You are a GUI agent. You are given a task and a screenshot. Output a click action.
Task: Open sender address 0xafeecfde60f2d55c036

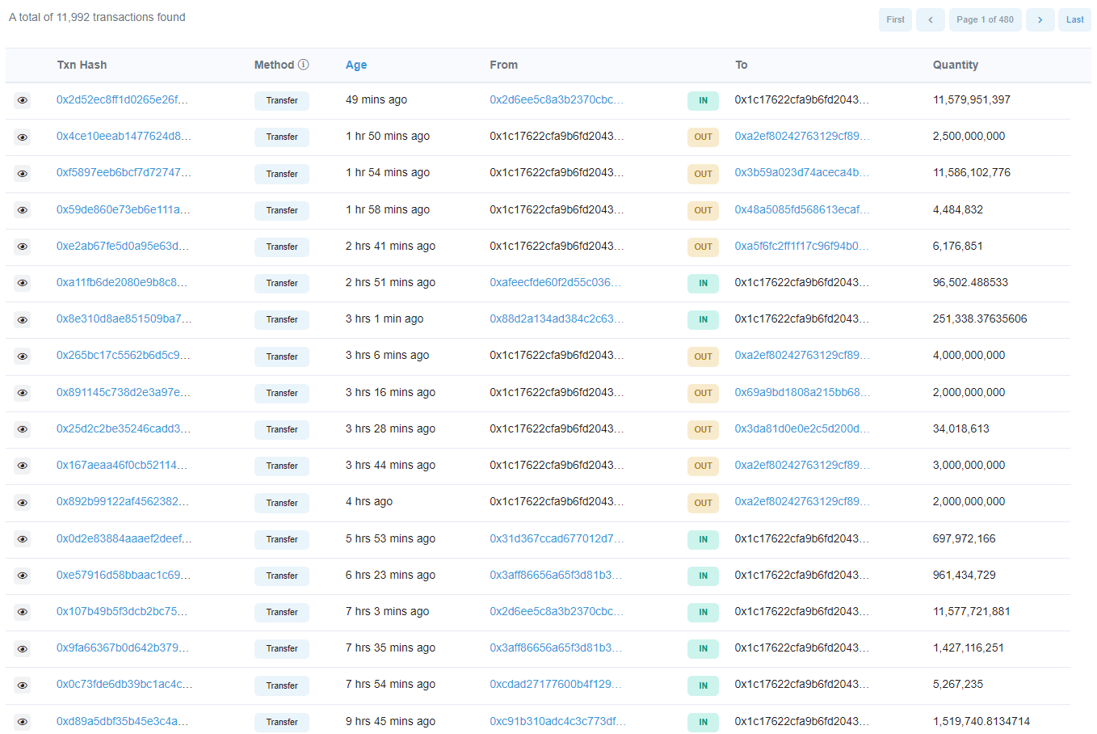[556, 282]
